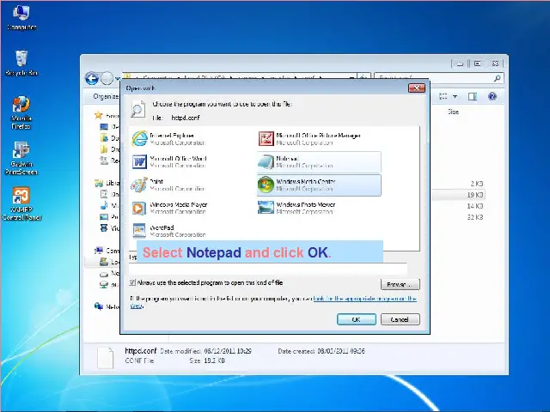The image size is (550, 412).
Task: Select Paint from the program list
Action: point(168,185)
